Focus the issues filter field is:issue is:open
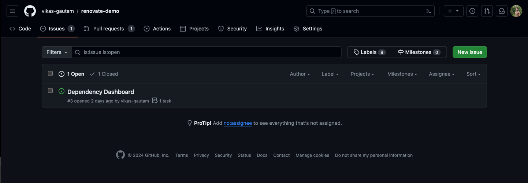The image size is (528, 183). [207, 52]
